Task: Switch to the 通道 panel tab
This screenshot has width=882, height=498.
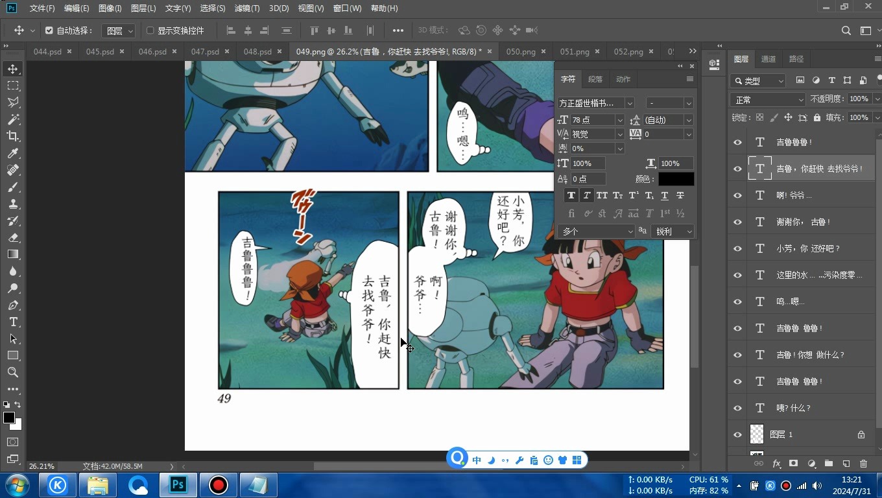Action: point(769,59)
